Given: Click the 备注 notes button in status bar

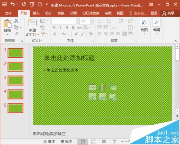Looking at the screenshot, I should click(49, 141).
